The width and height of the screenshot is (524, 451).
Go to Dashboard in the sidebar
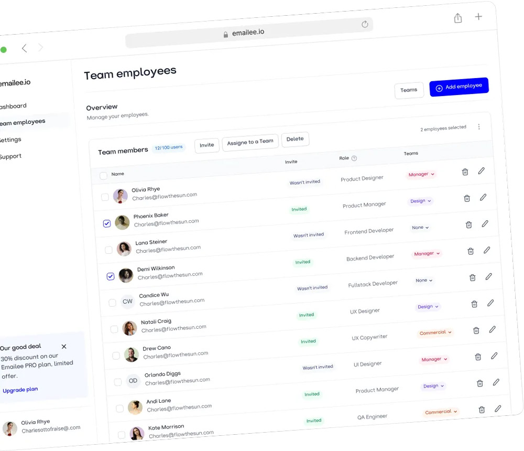pyautogui.click(x=13, y=106)
